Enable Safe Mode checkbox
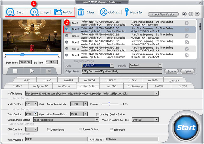204x144 pixels. [x=111, y=130]
